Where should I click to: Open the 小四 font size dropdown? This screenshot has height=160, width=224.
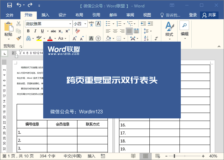click(85, 24)
